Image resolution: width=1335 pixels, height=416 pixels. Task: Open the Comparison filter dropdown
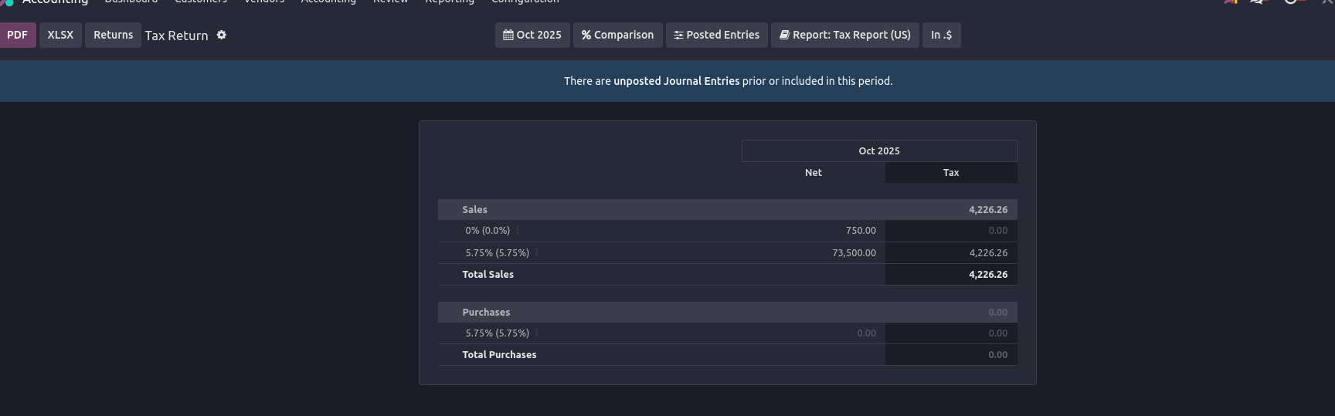pyautogui.click(x=617, y=36)
